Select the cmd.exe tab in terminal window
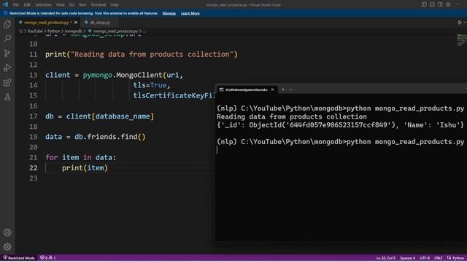The width and height of the screenshot is (467, 262). (x=246, y=90)
